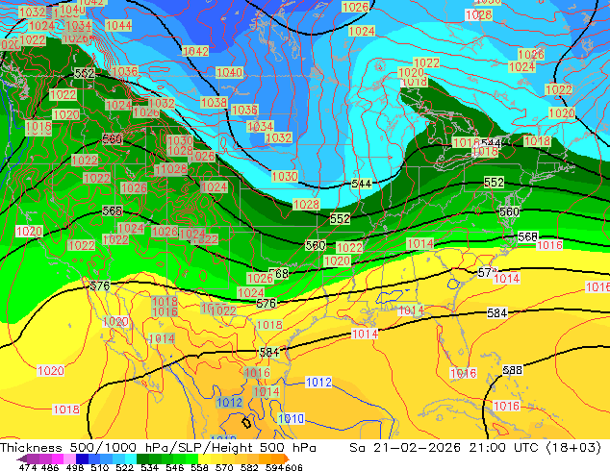
Task: Click the 'Sa 21-02-2026 21:00 UTC (18+03)' timestamp
Action: [x=475, y=448]
